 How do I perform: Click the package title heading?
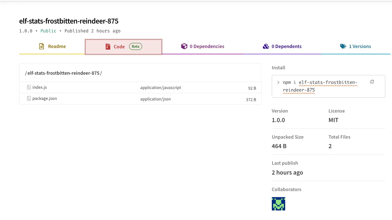[x=69, y=21]
